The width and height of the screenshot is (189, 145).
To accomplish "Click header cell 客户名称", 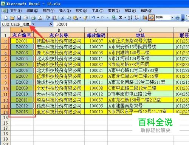I will pyautogui.click(x=59, y=35).
